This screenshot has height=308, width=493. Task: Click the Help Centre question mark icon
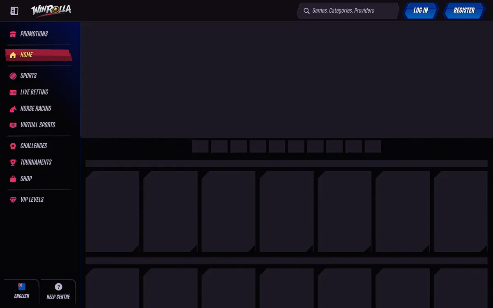(58, 287)
